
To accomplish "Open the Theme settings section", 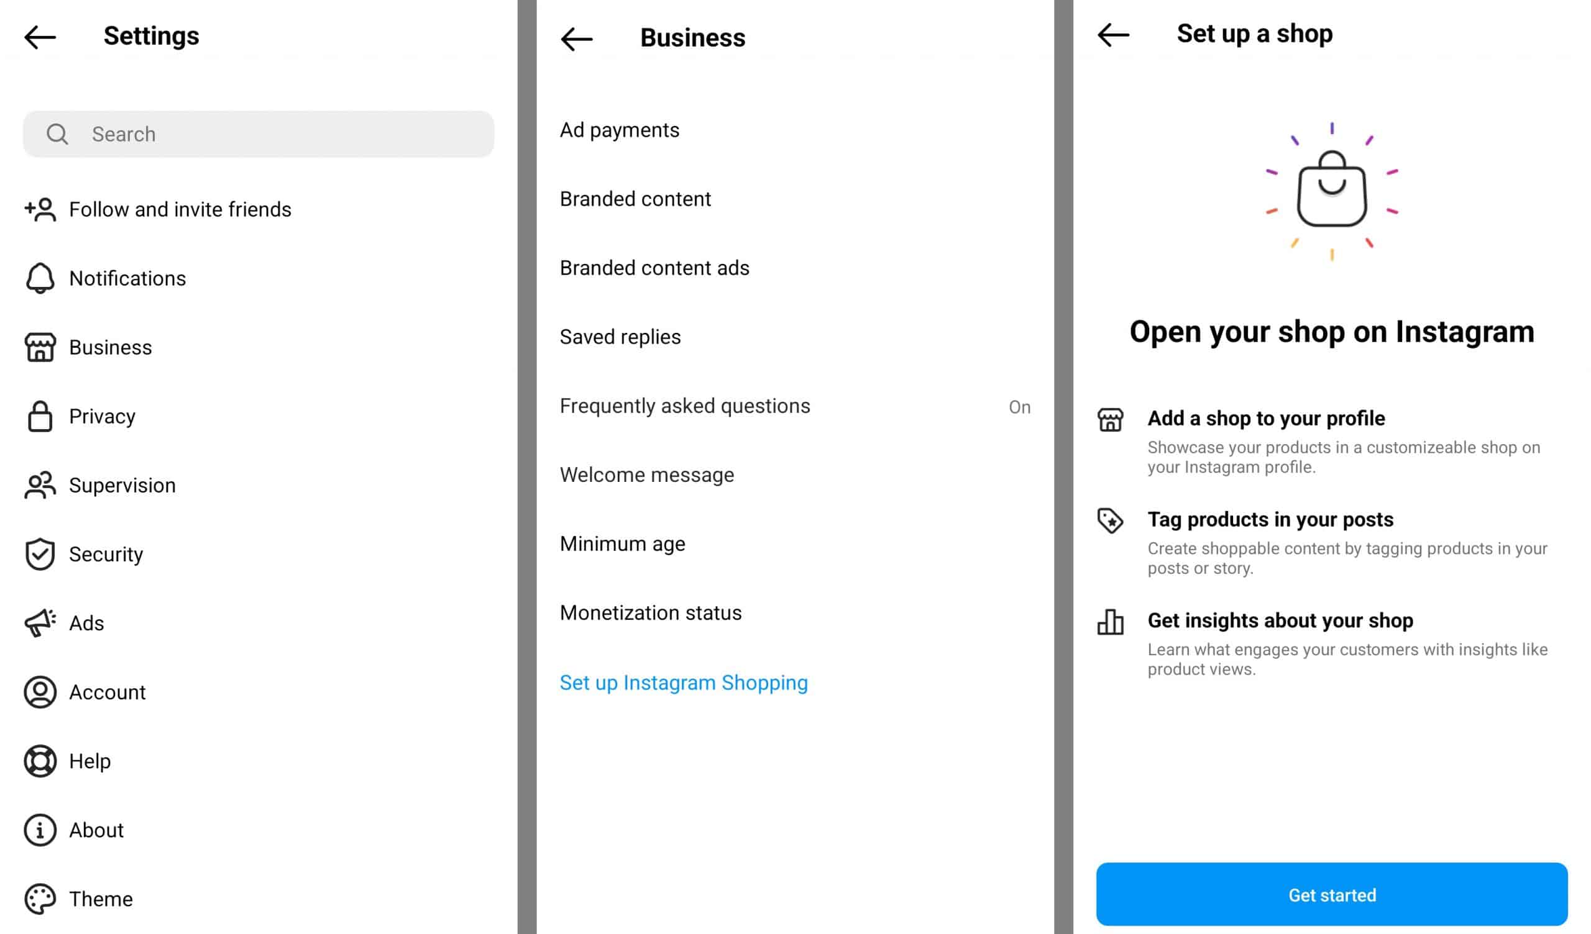I will point(100,899).
